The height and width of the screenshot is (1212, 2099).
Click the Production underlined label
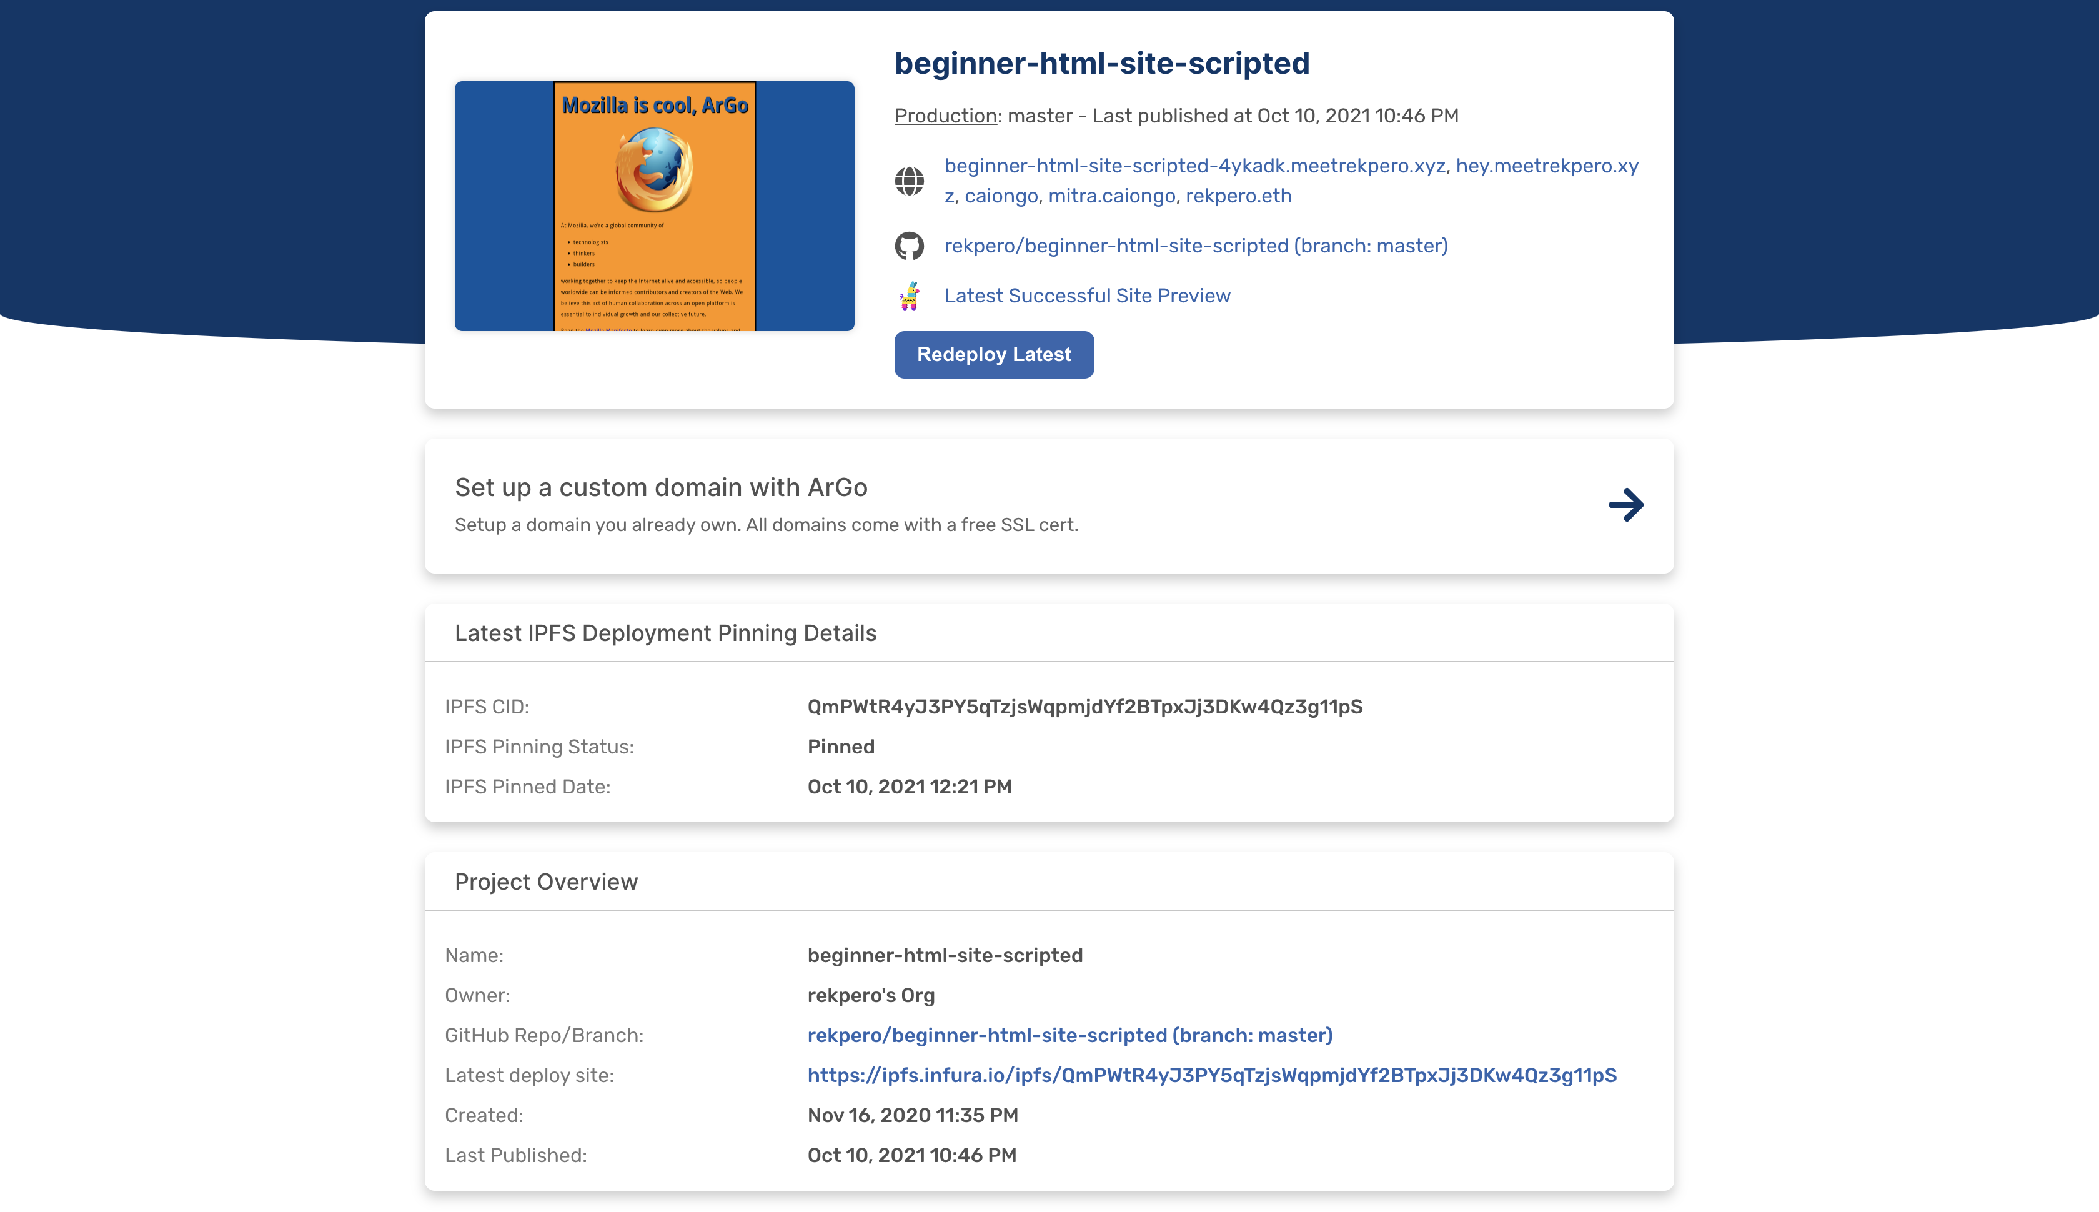click(x=945, y=116)
